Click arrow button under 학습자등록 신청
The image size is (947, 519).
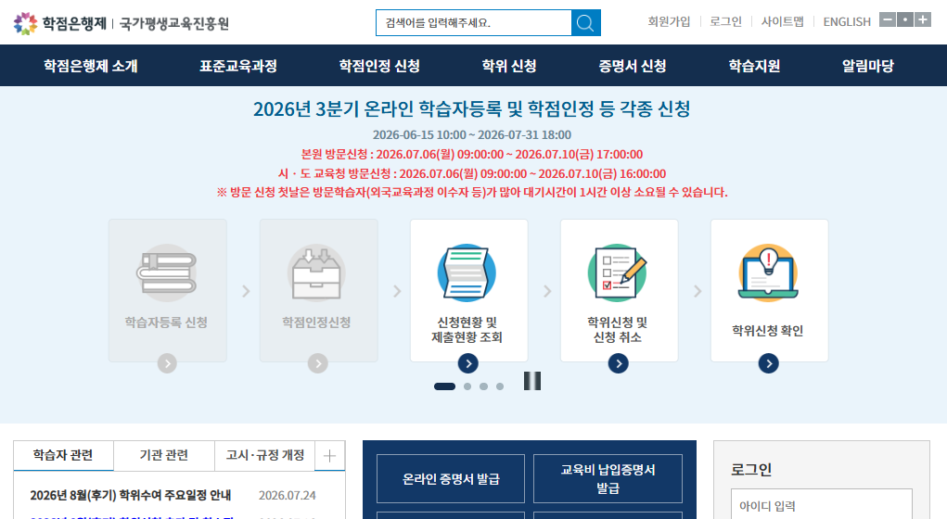click(x=167, y=363)
